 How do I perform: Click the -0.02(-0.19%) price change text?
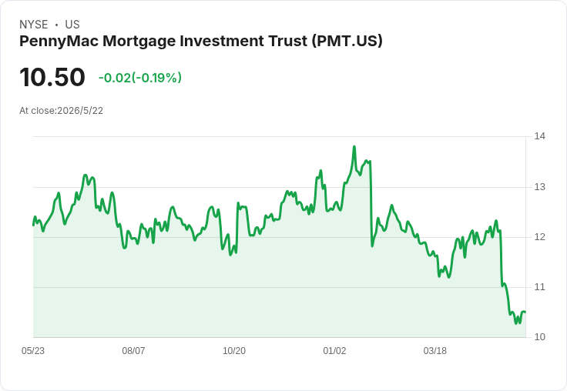(x=140, y=78)
